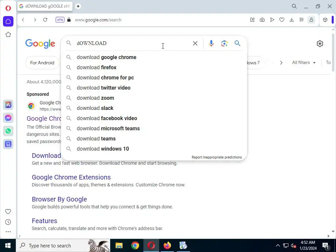336x252 pixels.
Task: Open Windows Start menu
Action: [x=8, y=245]
